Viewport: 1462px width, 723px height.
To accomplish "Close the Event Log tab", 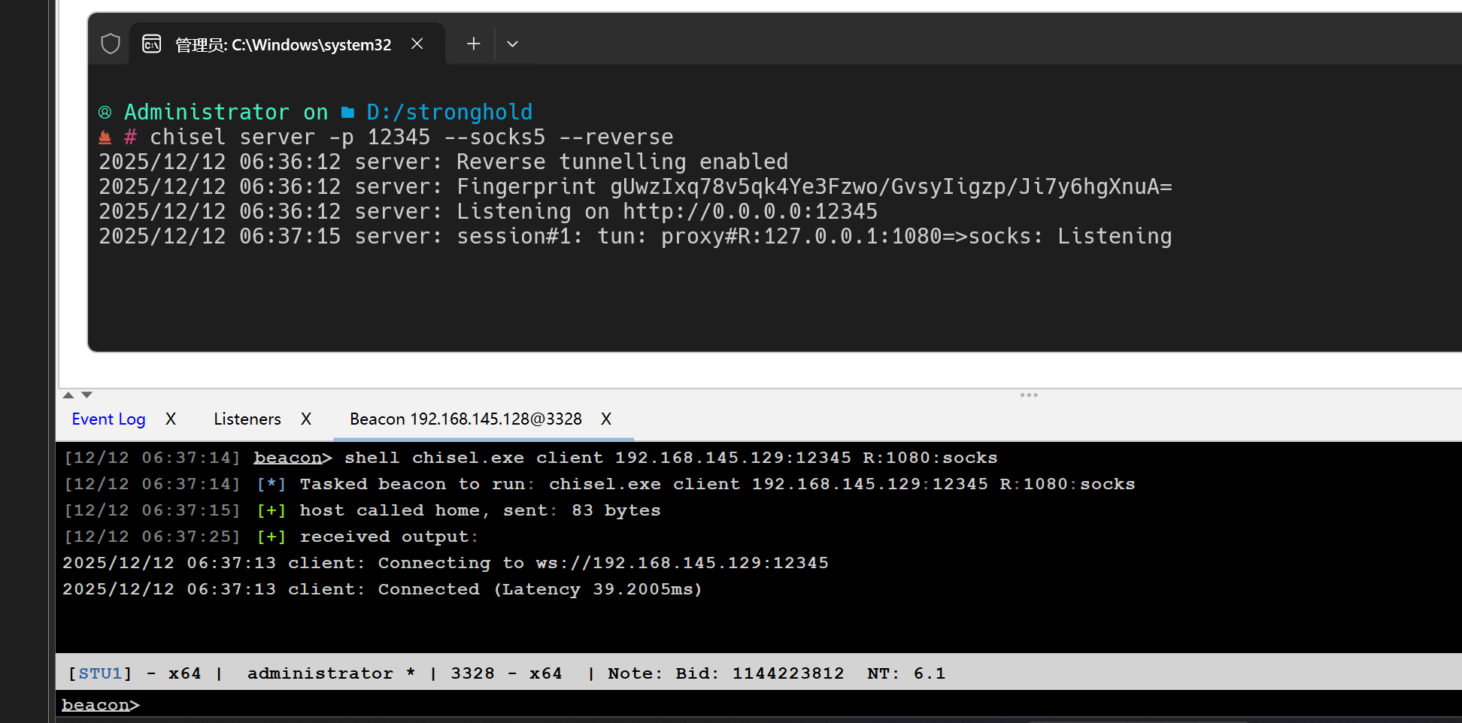I will [171, 419].
